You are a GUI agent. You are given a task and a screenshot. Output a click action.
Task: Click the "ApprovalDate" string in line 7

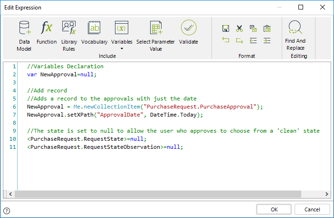(x=120, y=115)
